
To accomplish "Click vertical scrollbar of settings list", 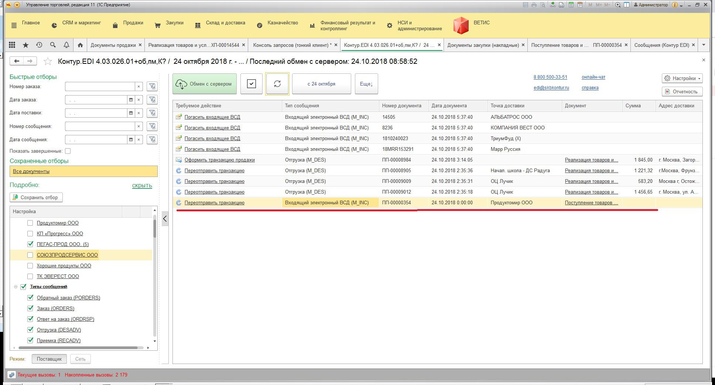I will (x=155, y=229).
